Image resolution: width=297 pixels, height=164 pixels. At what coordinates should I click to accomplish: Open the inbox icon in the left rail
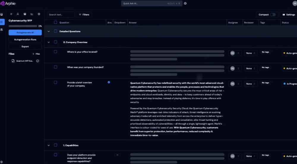click(x=2, y=14)
